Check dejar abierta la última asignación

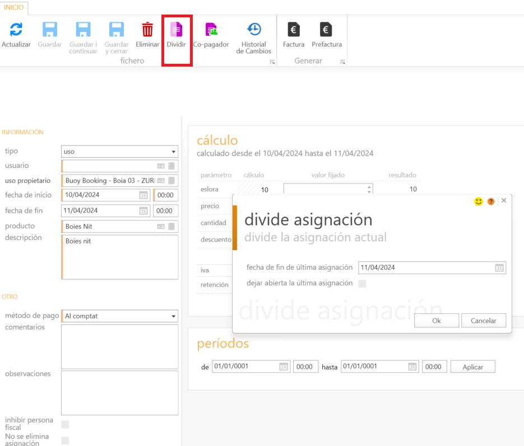[x=362, y=284]
